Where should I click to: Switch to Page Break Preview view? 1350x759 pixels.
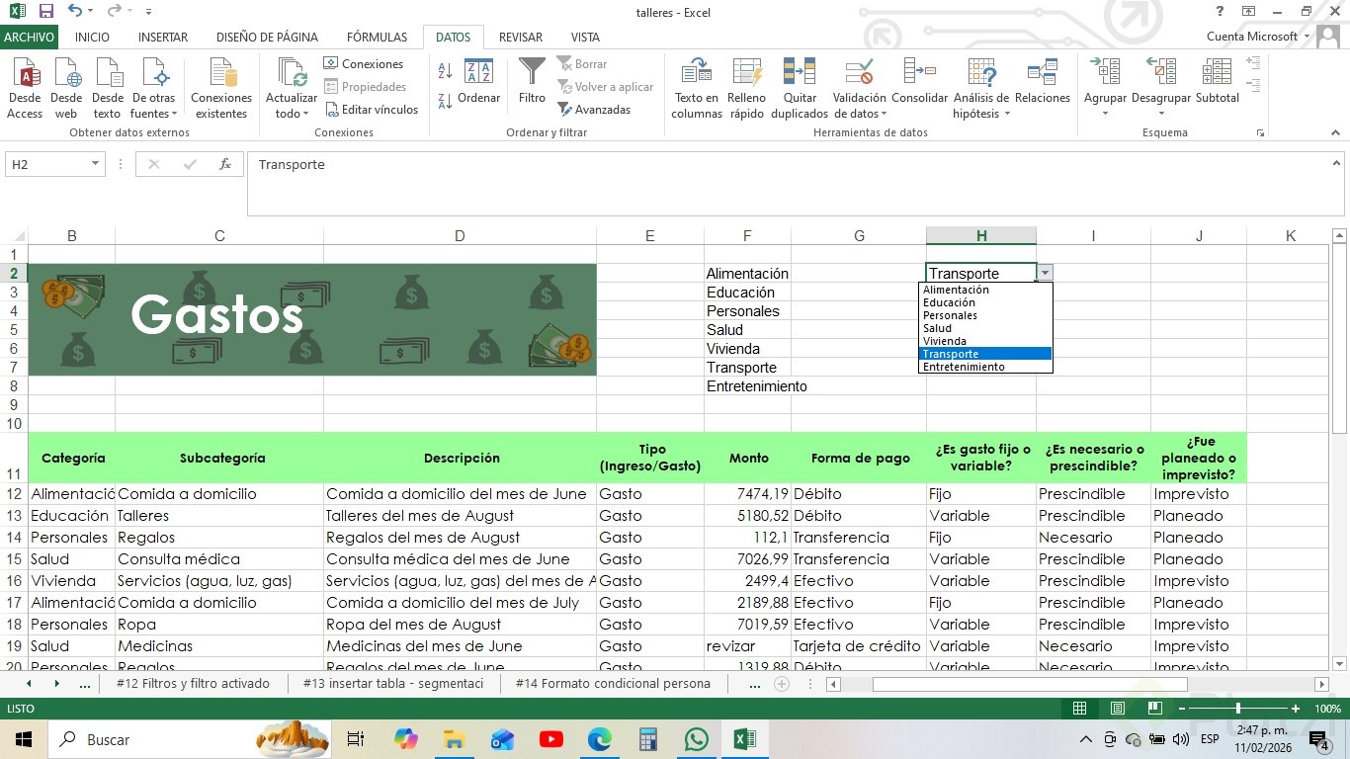[x=1153, y=709]
